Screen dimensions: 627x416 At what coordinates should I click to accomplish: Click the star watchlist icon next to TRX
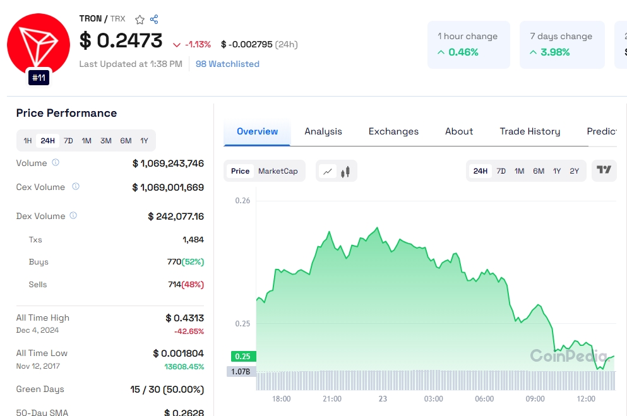coord(140,20)
